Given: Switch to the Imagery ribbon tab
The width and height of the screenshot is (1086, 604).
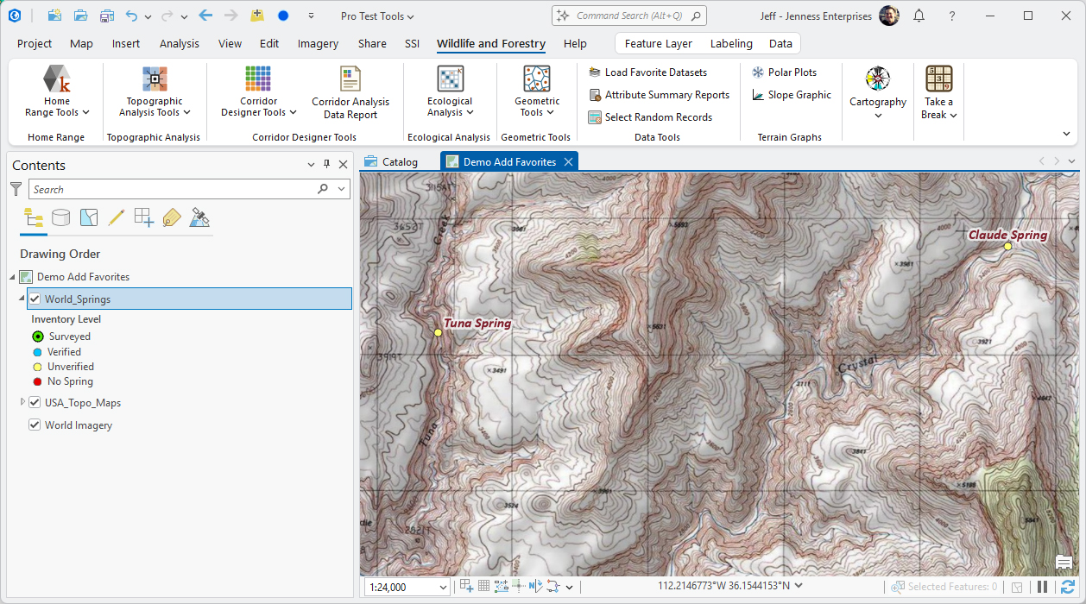Looking at the screenshot, I should point(319,44).
